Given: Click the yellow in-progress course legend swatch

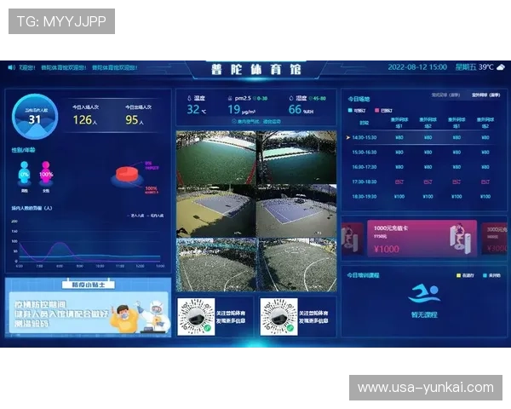Looking at the screenshot, I should coord(459,275).
